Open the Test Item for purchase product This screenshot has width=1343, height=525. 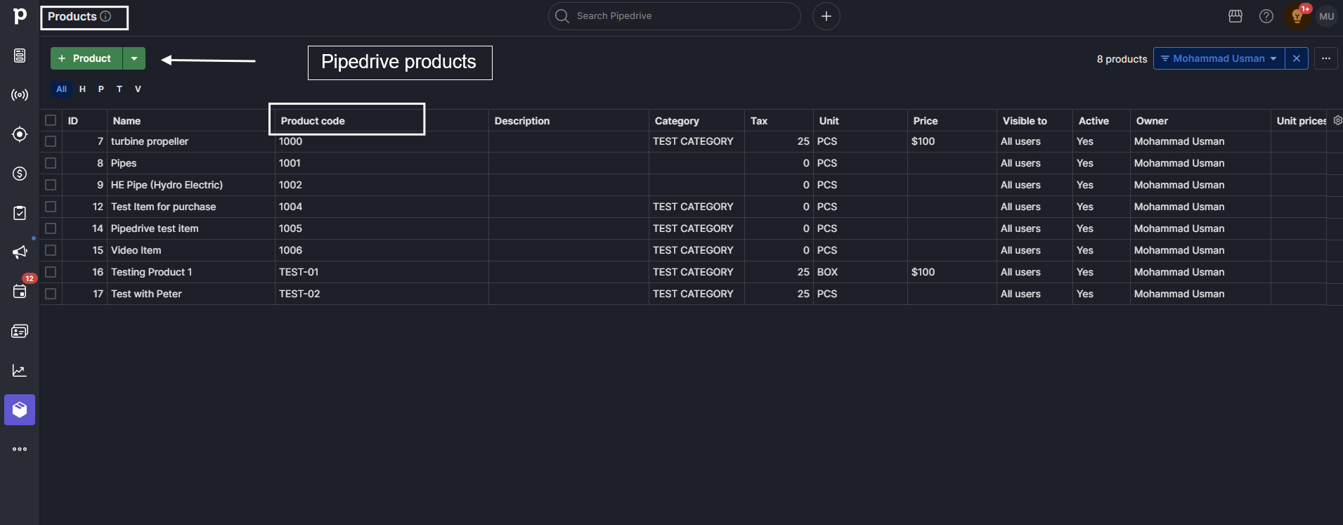click(163, 207)
